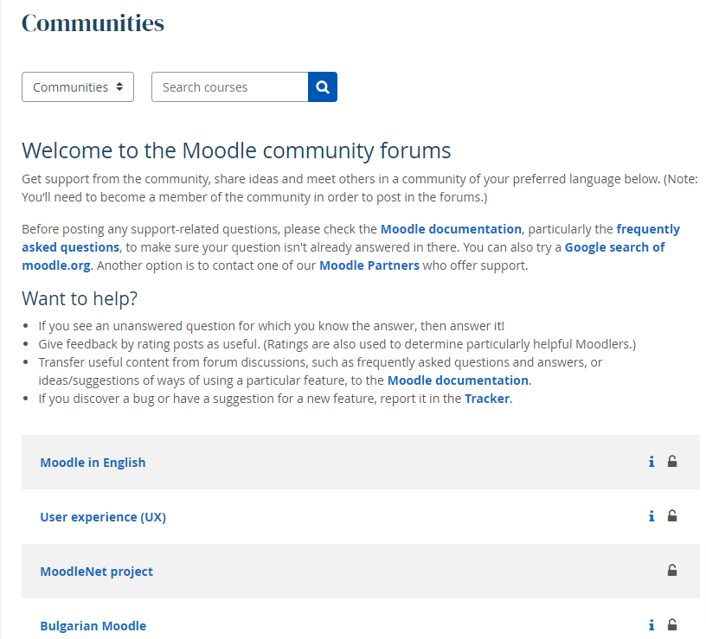Visit the Moodle Partners link
Screen dimensions: 706x639
(x=369, y=265)
